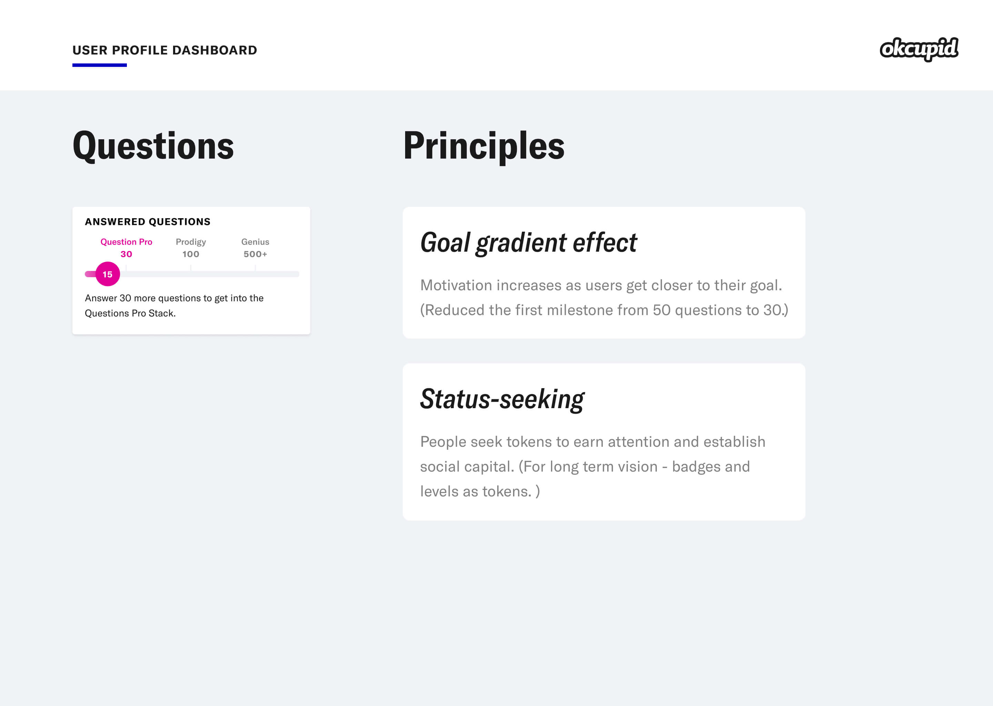Click the Genius 500+ milestone number
The image size is (993, 706).
coord(255,254)
